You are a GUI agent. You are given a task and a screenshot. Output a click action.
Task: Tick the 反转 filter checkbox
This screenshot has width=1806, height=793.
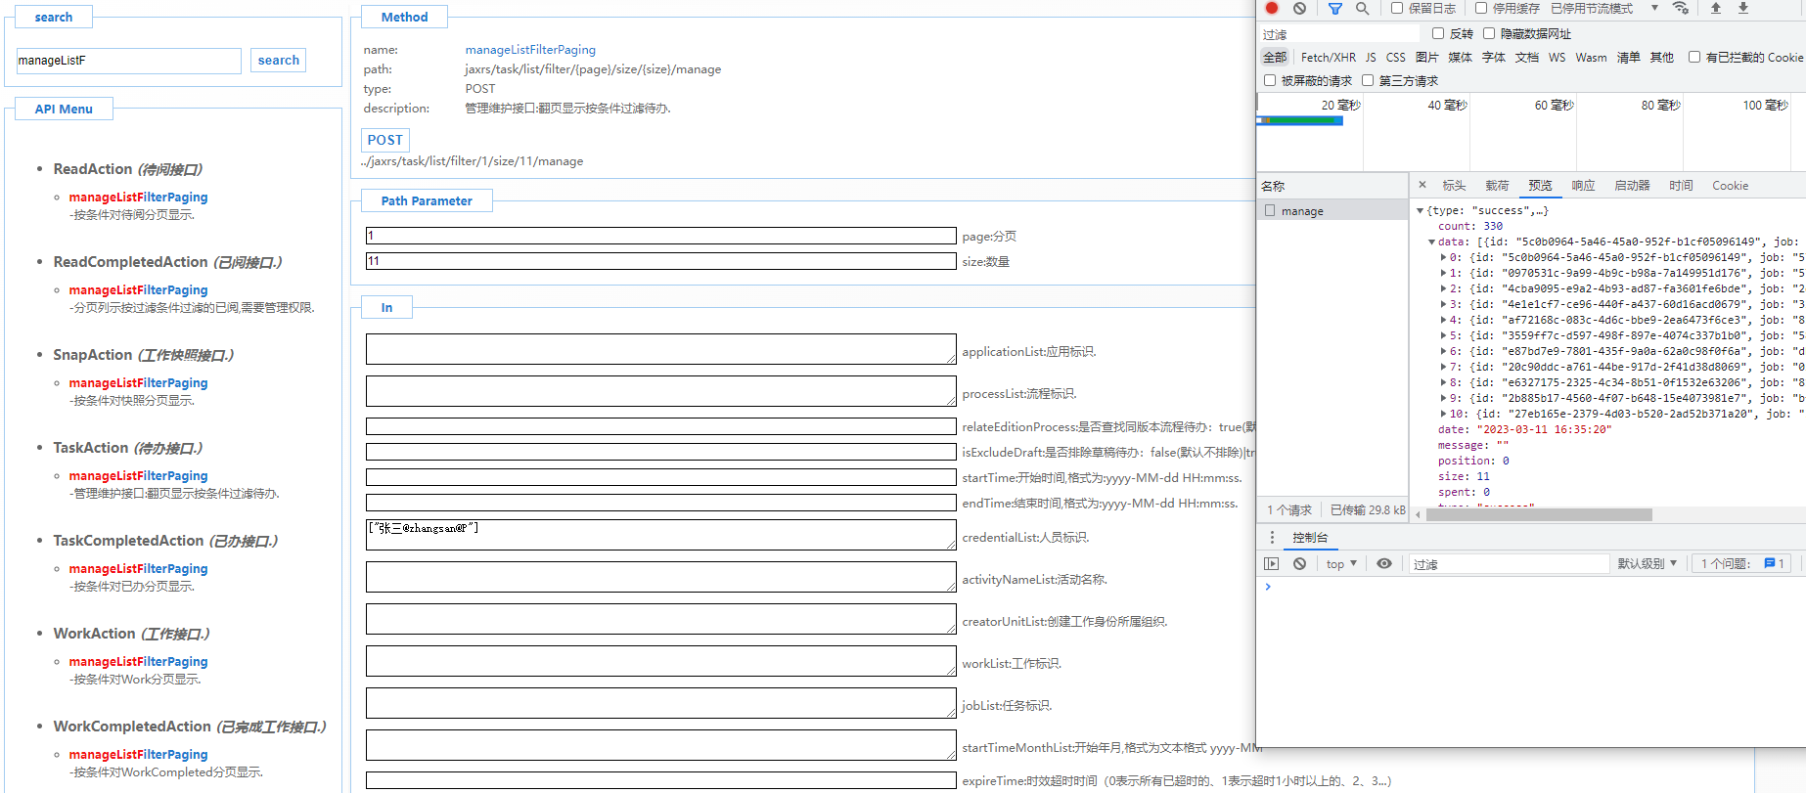point(1438,33)
